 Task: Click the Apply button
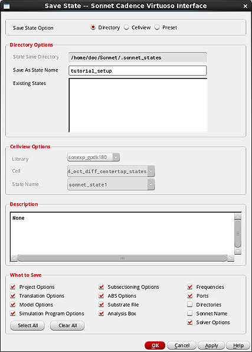click(211, 346)
